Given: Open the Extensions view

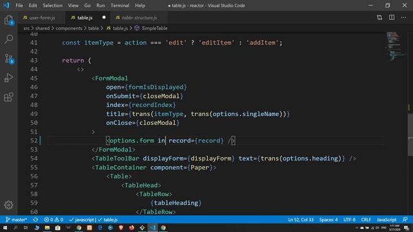Looking at the screenshot, I should [8, 97].
